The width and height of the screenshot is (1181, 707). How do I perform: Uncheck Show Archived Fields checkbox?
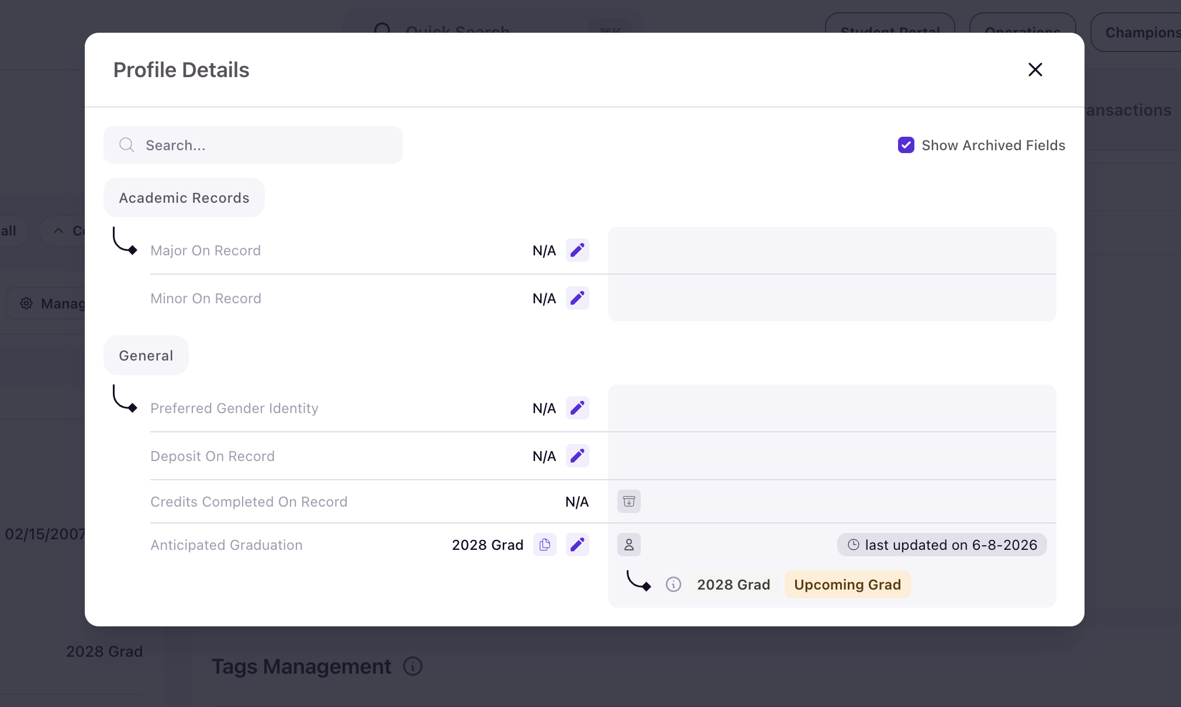pos(906,145)
